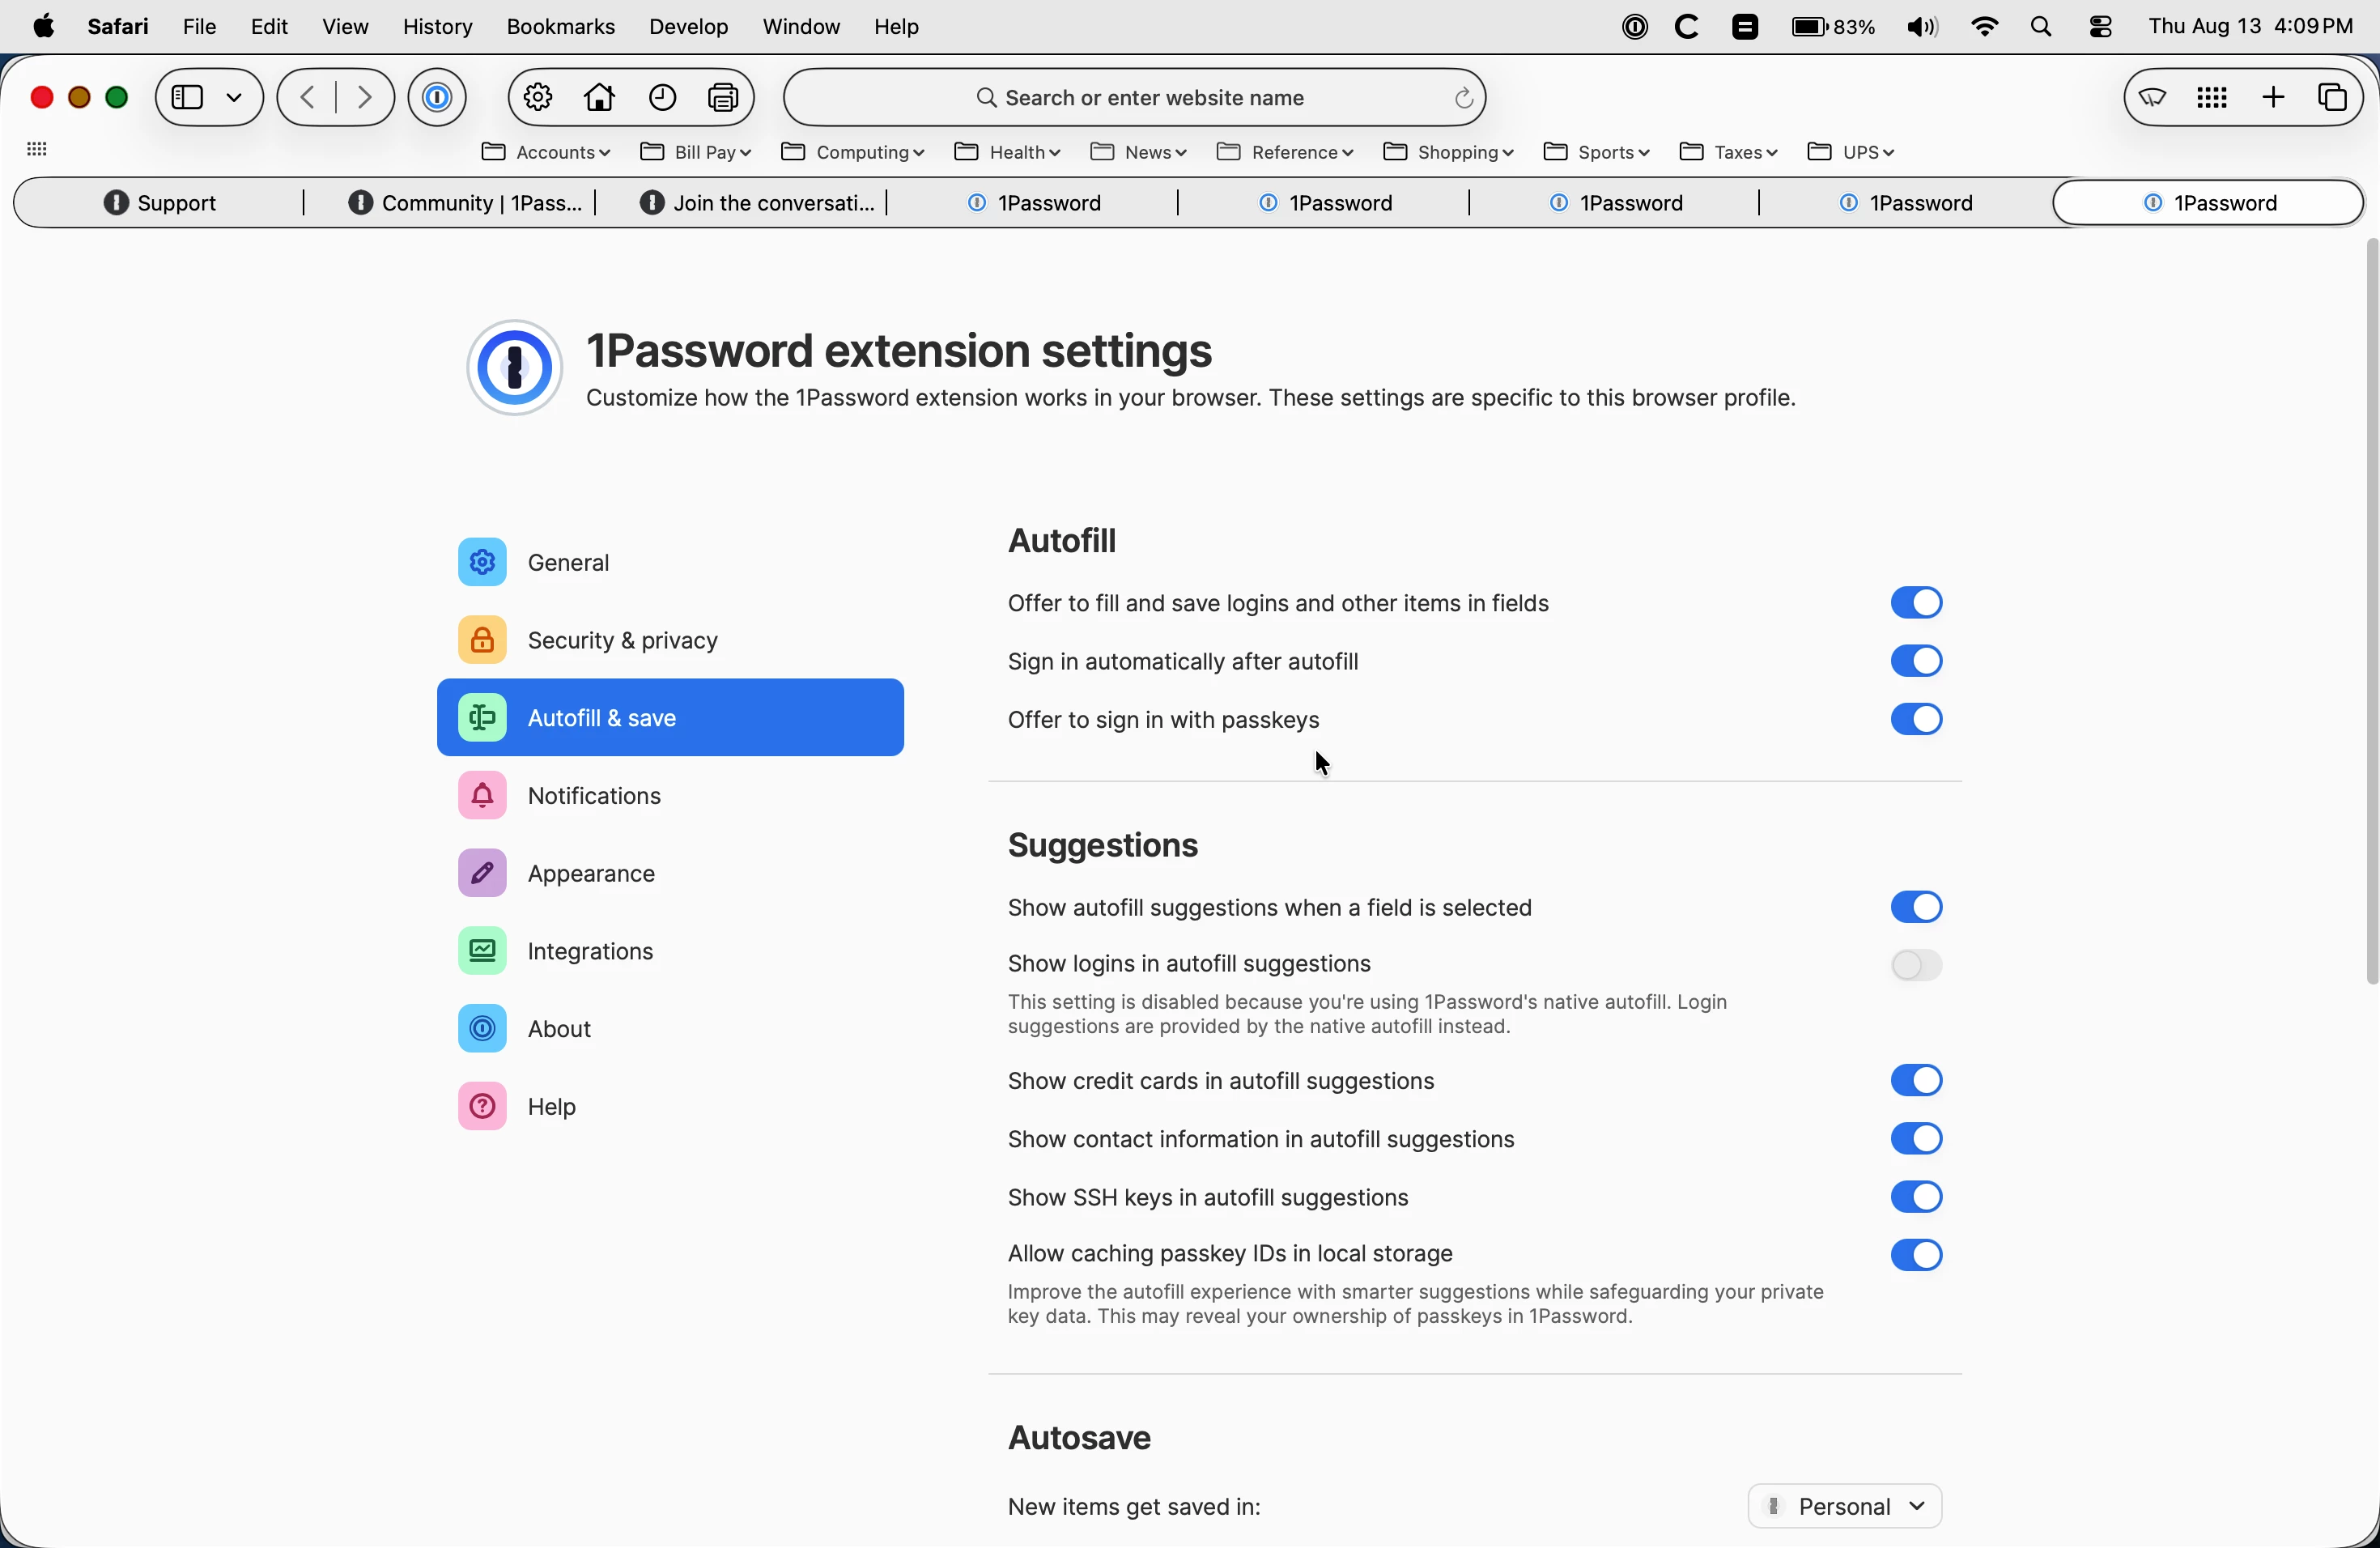Open the Notifications section

pyautogui.click(x=670, y=797)
